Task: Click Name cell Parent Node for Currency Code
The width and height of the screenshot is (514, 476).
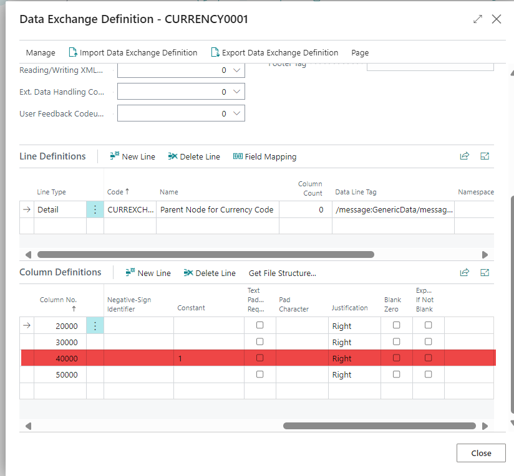Action: (218, 209)
